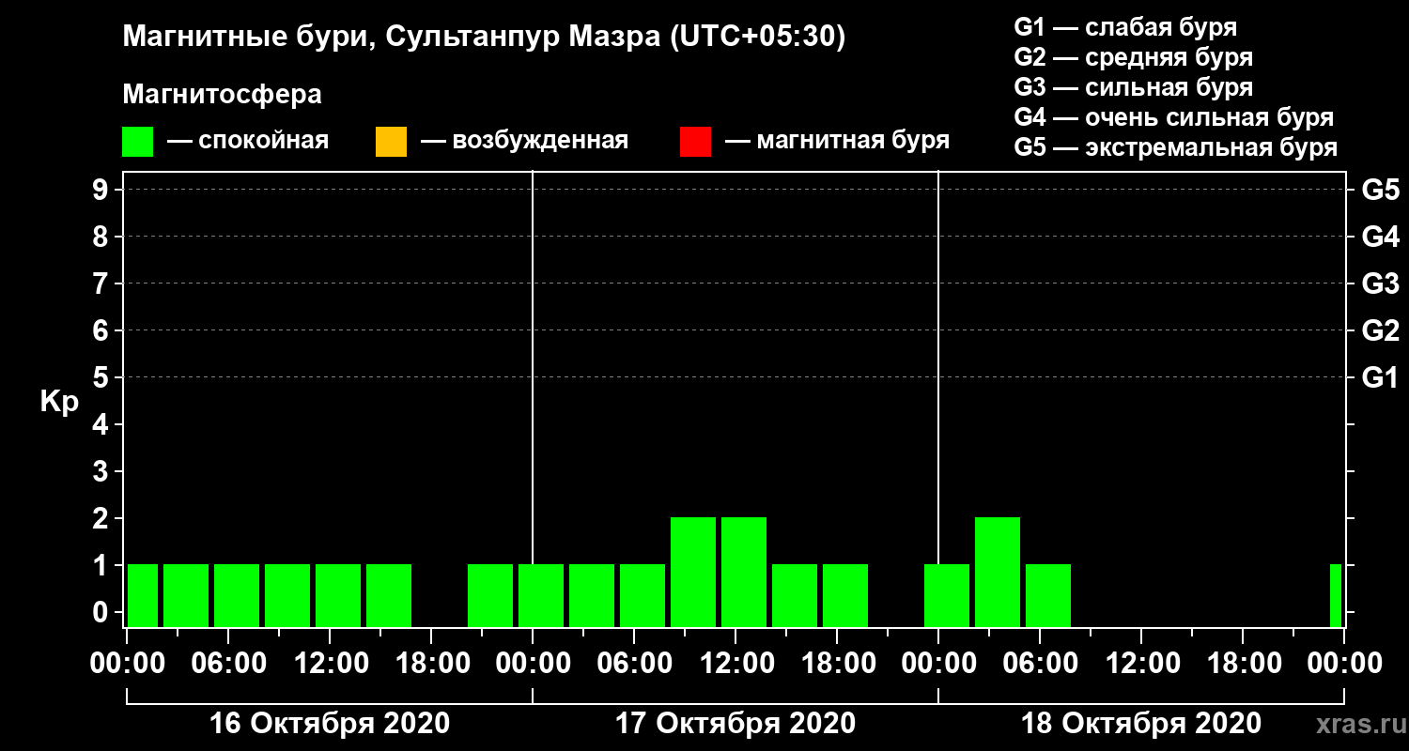Viewport: 1409px width, 751px height.
Task: Click the yellow 'возбужденная' legend swatch
Action: tap(391, 142)
